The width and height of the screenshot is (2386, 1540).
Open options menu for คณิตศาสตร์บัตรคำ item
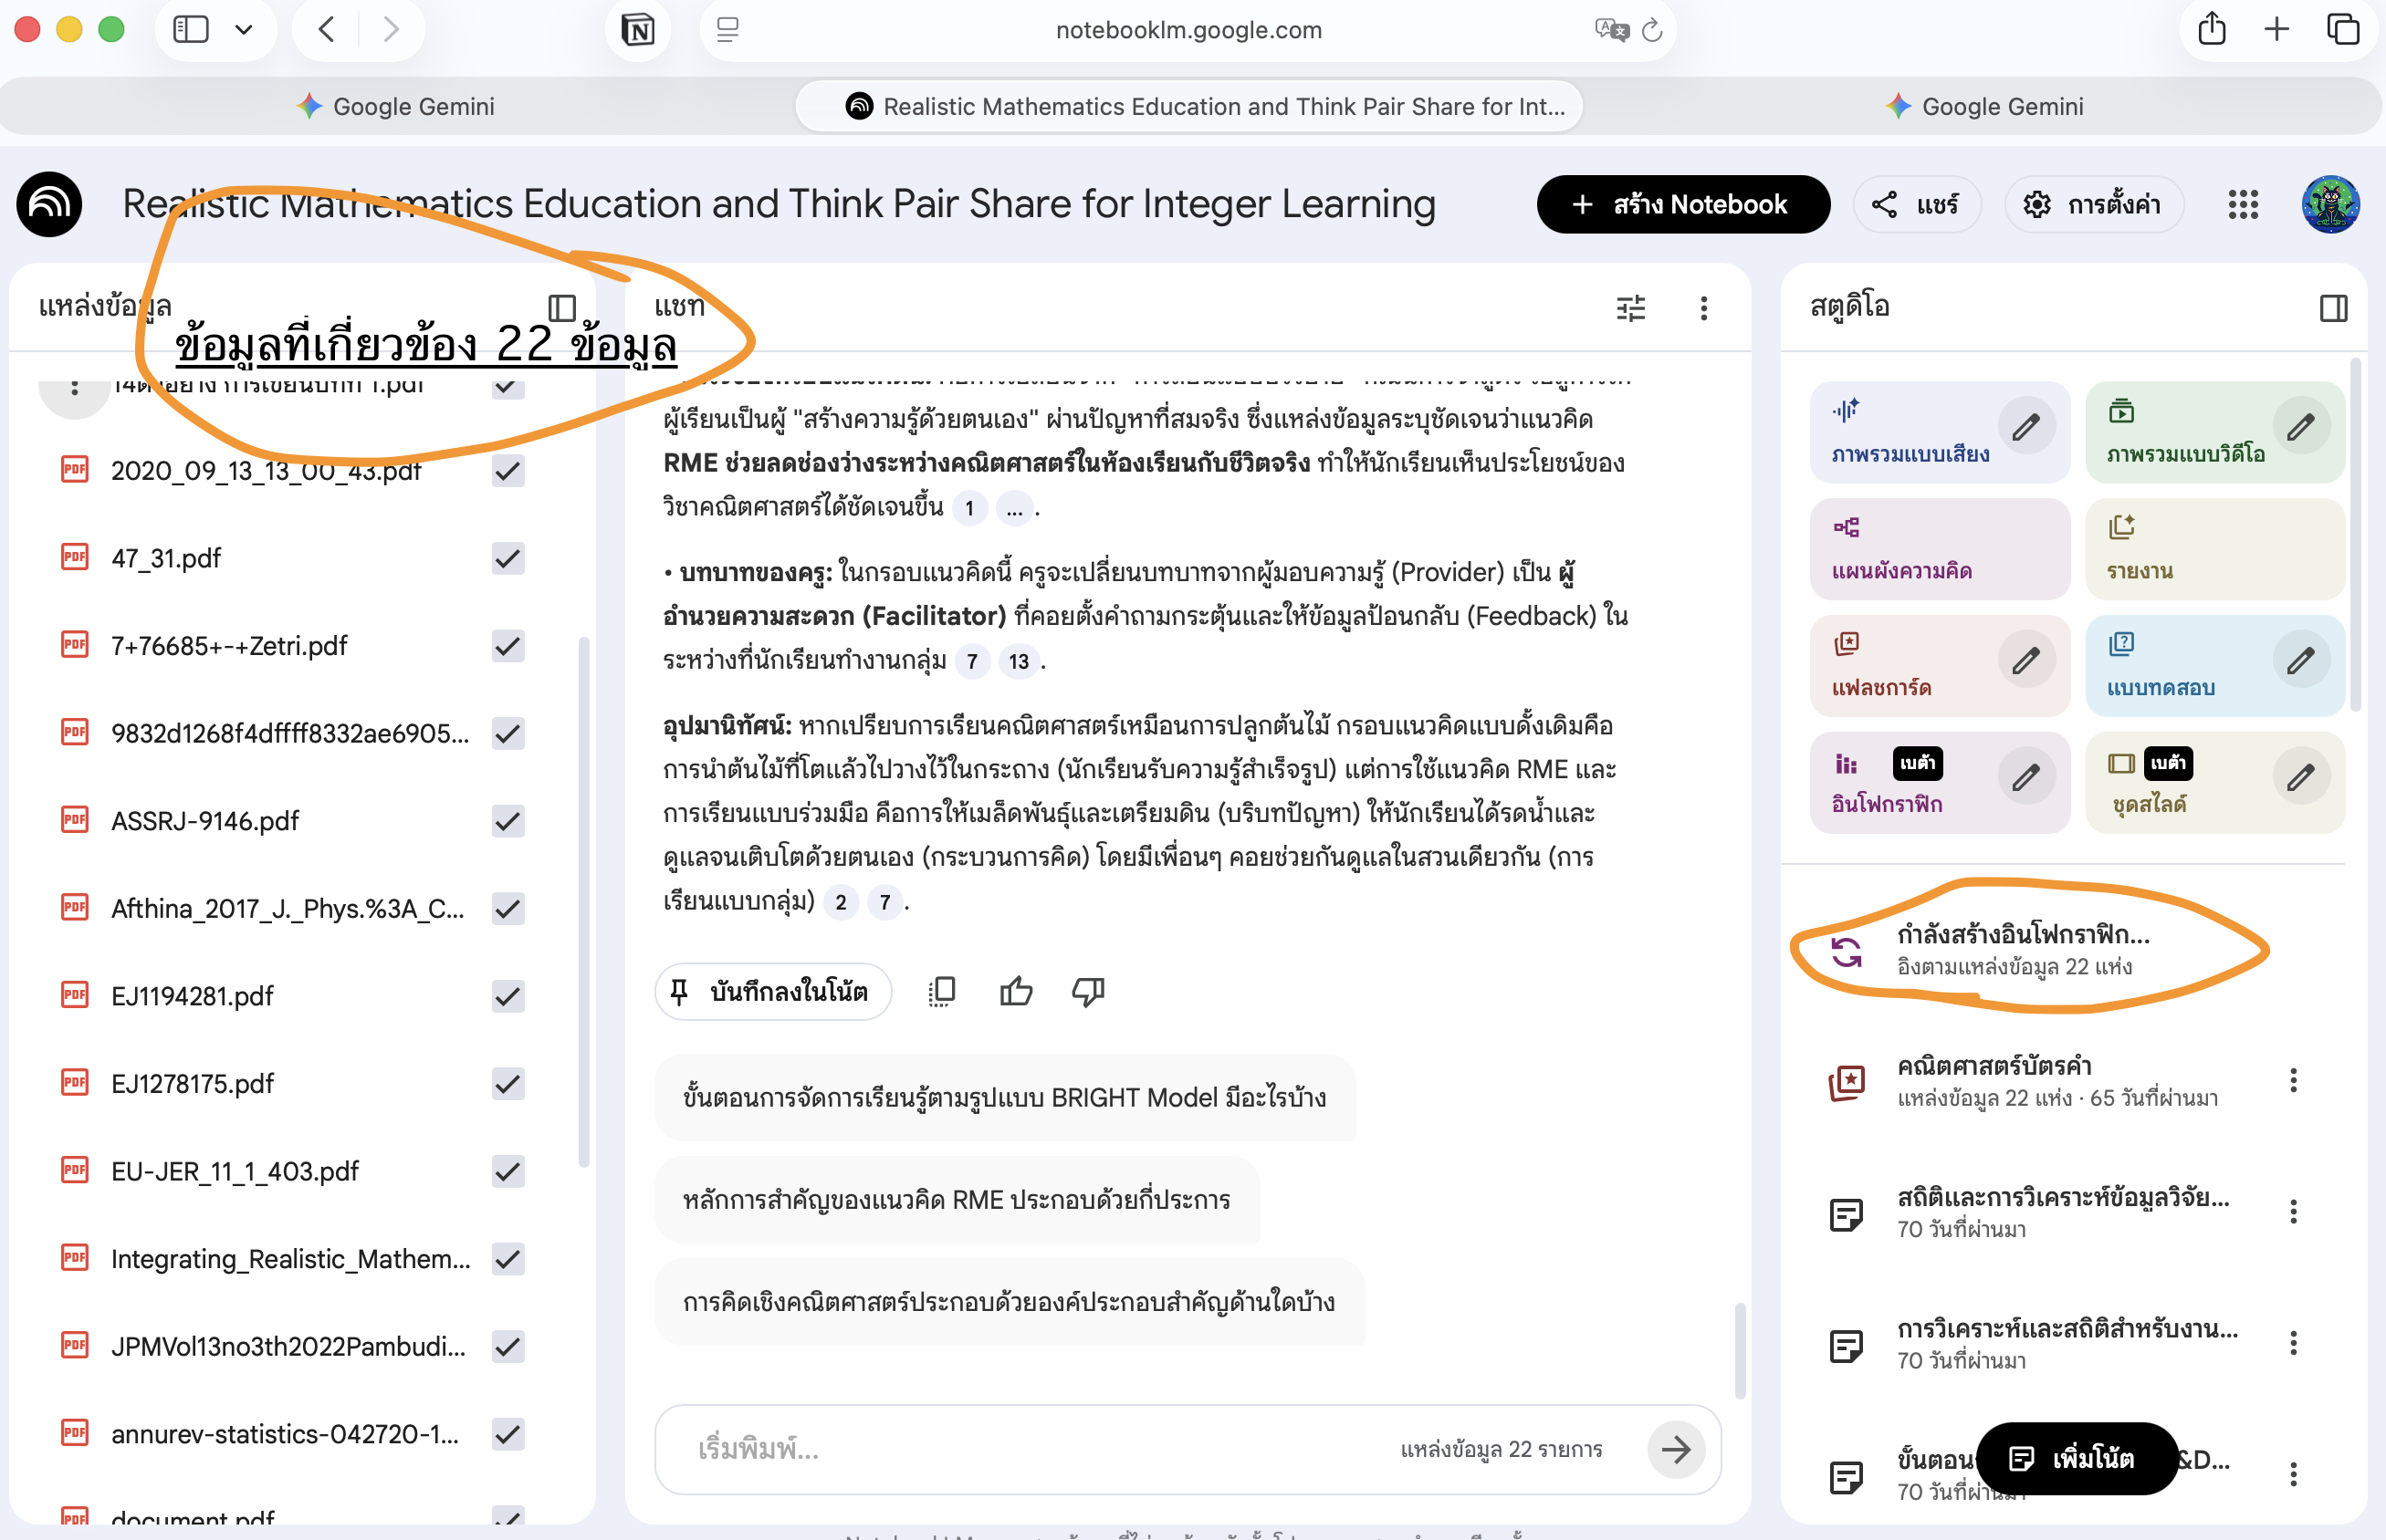2293,1080
